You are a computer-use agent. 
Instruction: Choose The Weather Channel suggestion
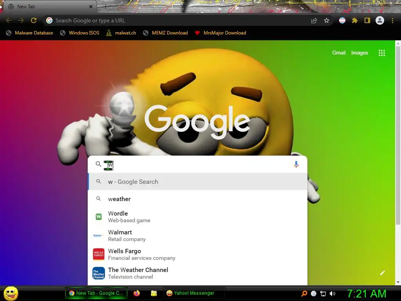(x=197, y=273)
